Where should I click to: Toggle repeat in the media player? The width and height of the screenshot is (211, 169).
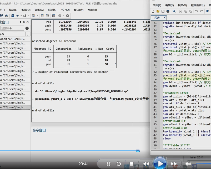[119, 164]
